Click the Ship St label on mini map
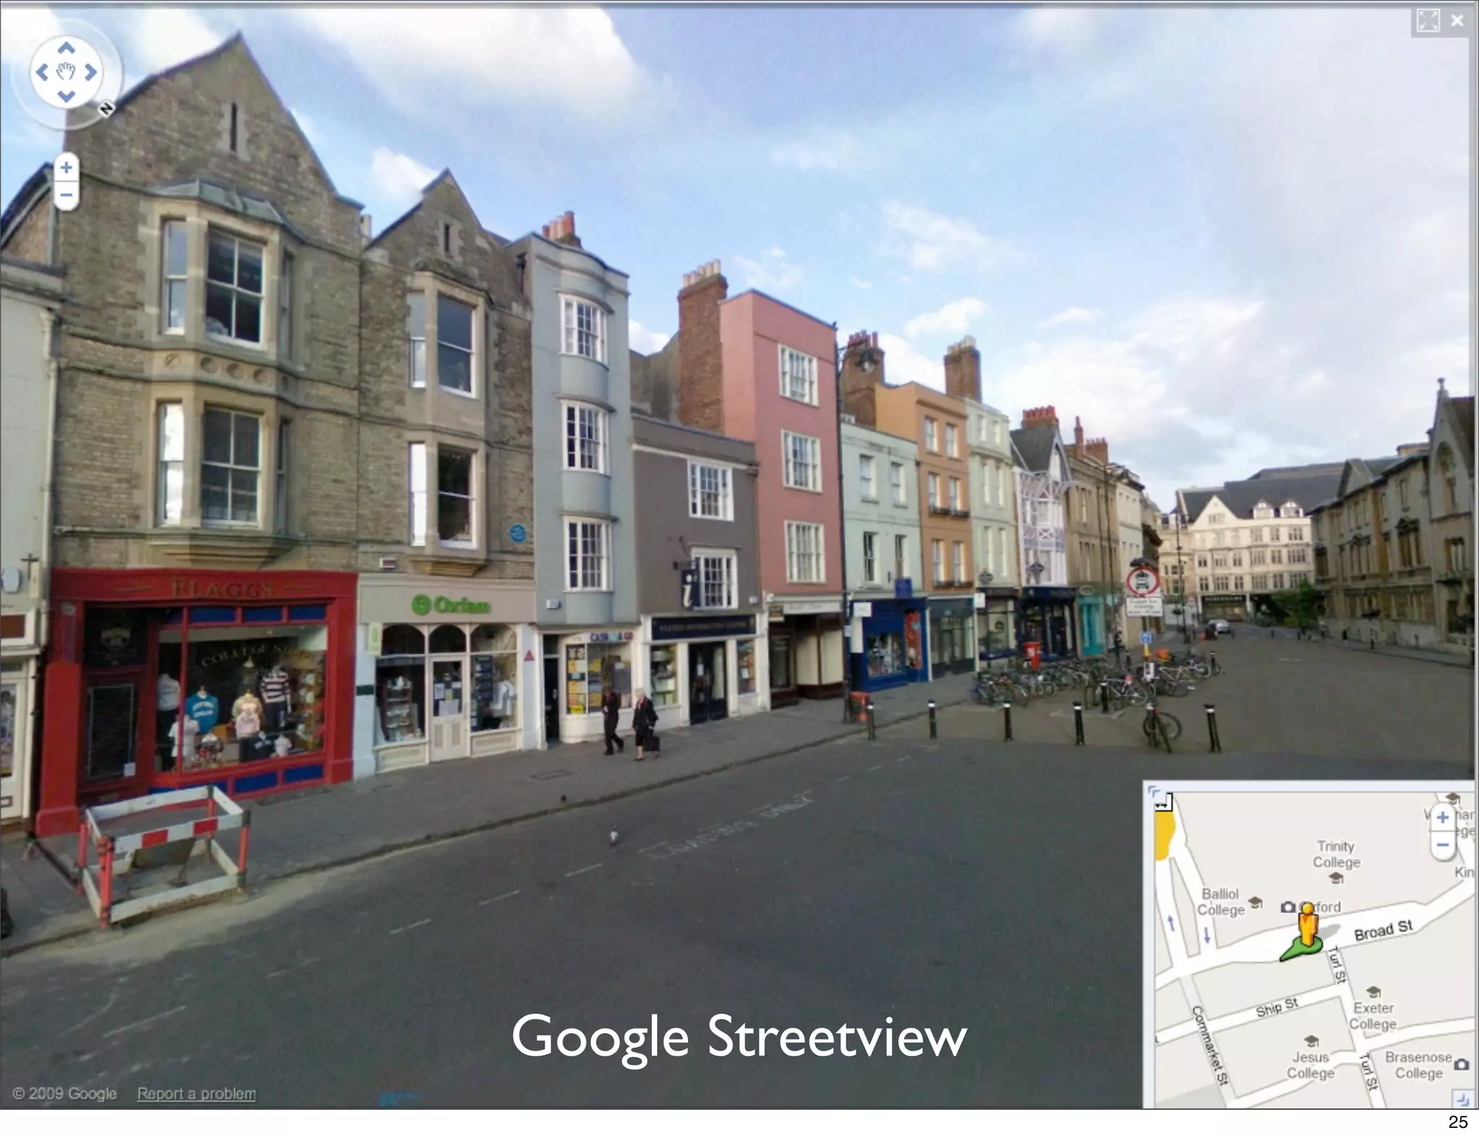 tap(1277, 1007)
